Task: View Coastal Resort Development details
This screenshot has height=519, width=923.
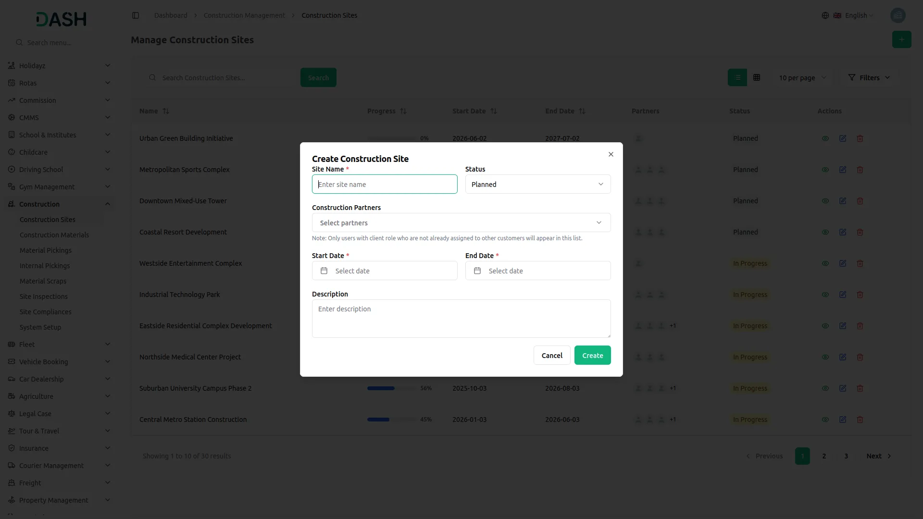Action: (x=825, y=232)
